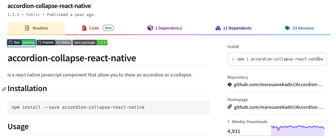
Task: Open the Readme tab
Action: pyautogui.click(x=36, y=28)
